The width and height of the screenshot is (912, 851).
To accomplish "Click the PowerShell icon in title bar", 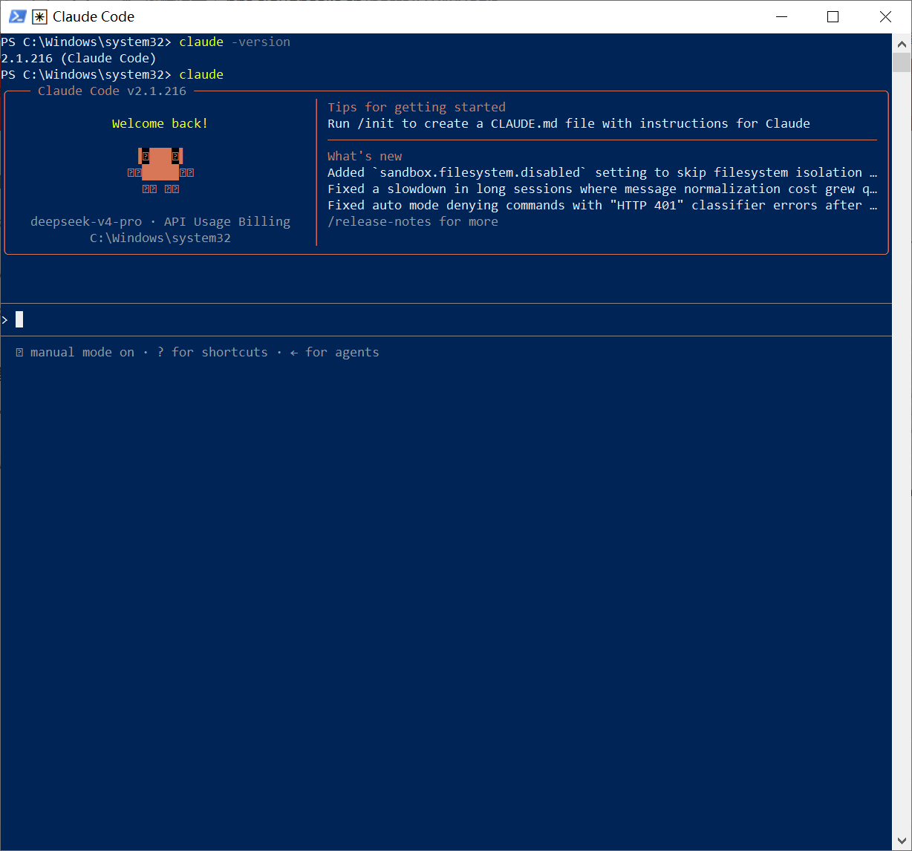I will (x=17, y=16).
